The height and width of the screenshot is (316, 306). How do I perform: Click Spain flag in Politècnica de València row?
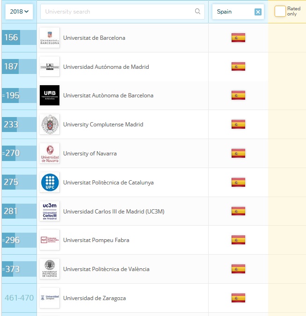[238, 269]
